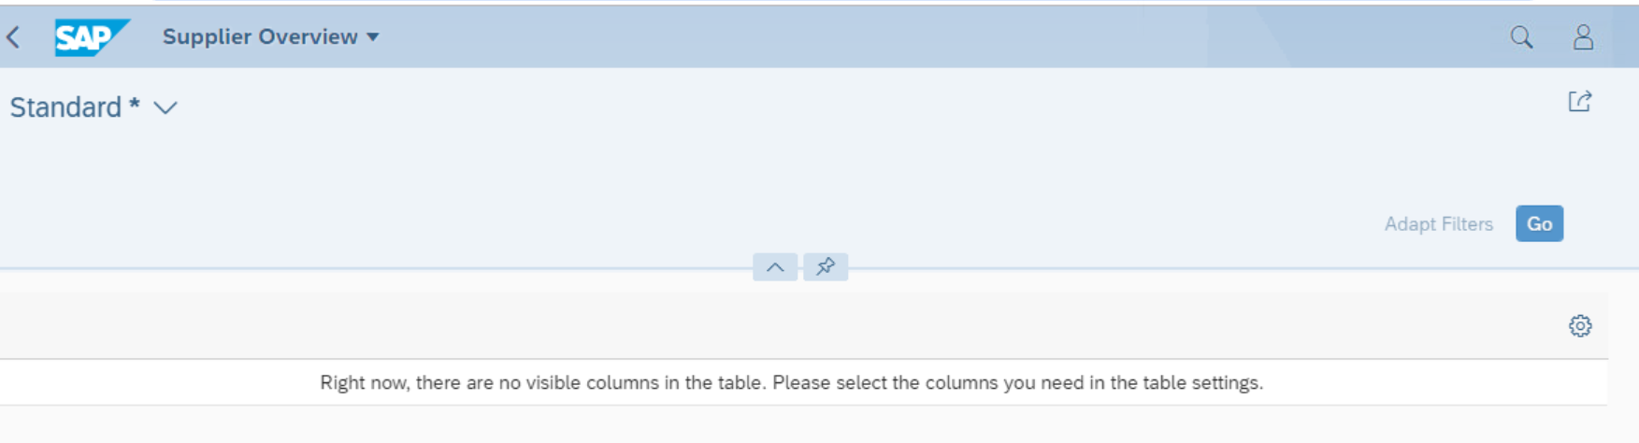Screen dimensions: 1639x443
Task: Open the user profile icon
Action: [1583, 37]
